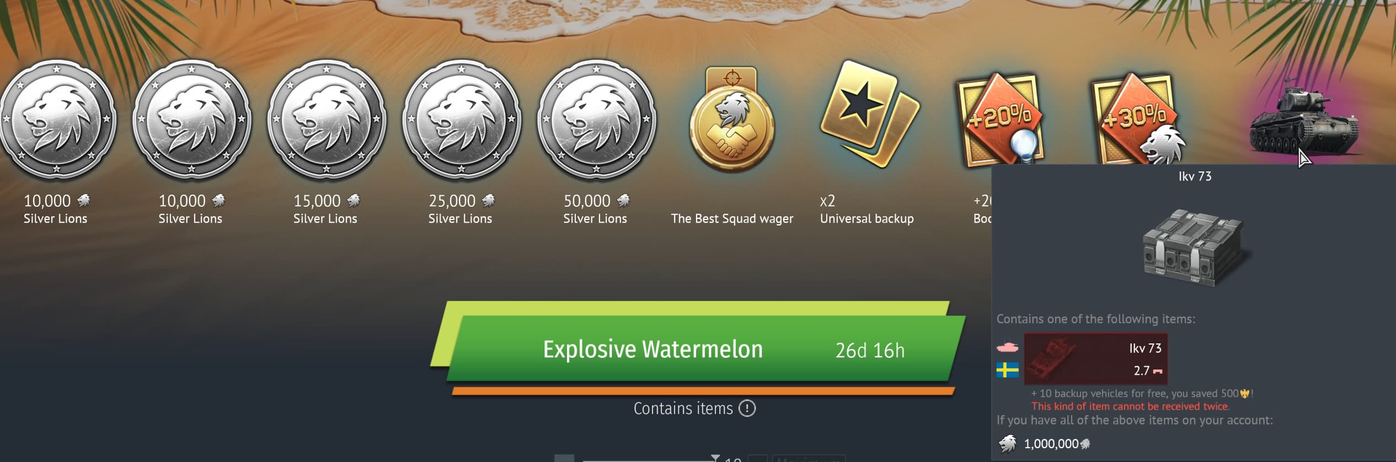The width and height of the screenshot is (1396, 462).
Task: Click the 1,000,000 Silver Lions compensation icon
Action: 1008,443
